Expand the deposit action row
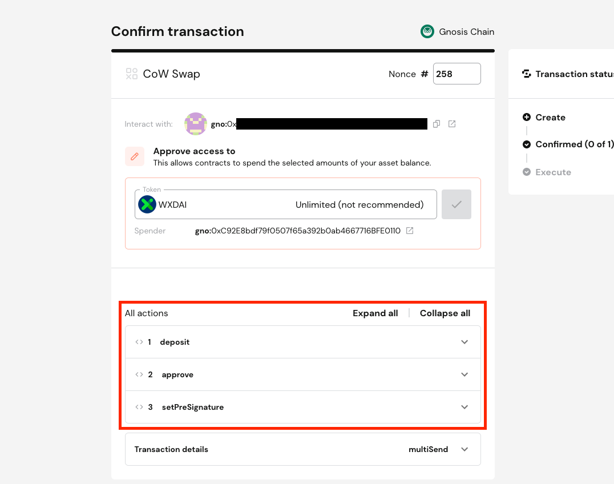This screenshot has height=484, width=614. pos(464,342)
